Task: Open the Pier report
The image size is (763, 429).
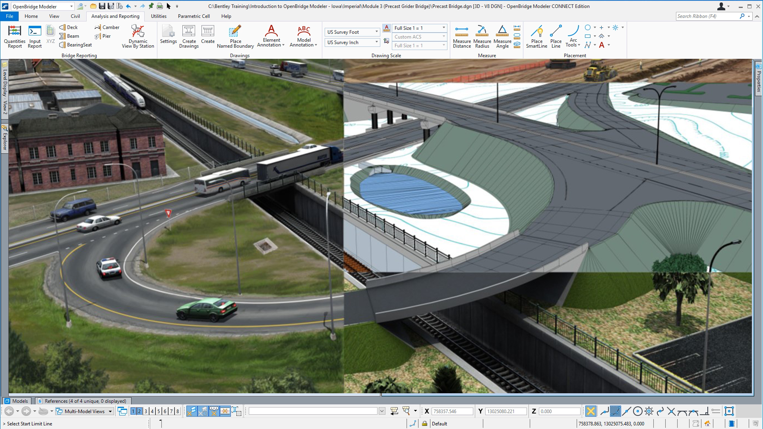Action: pos(103,36)
